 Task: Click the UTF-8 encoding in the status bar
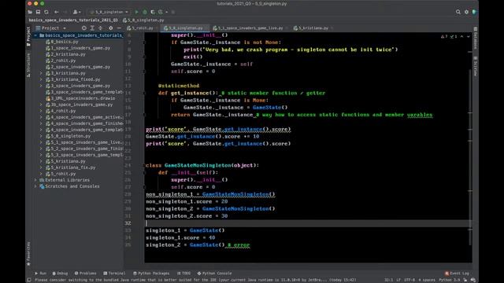409,280
